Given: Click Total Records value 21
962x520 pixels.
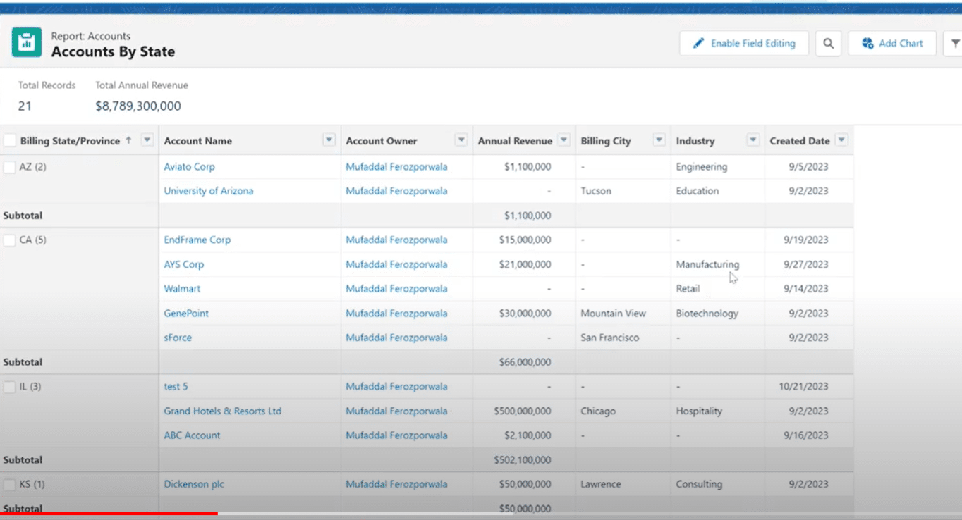Looking at the screenshot, I should click(25, 106).
